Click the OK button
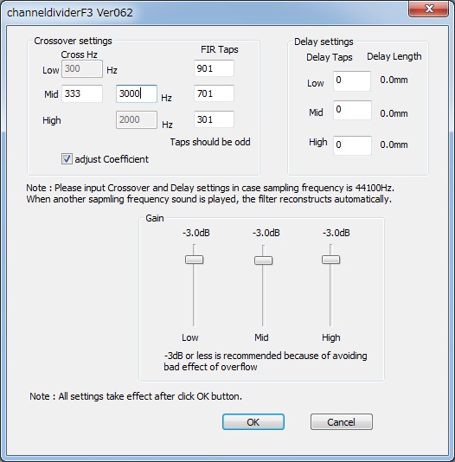This screenshot has height=462, width=455. [x=253, y=422]
